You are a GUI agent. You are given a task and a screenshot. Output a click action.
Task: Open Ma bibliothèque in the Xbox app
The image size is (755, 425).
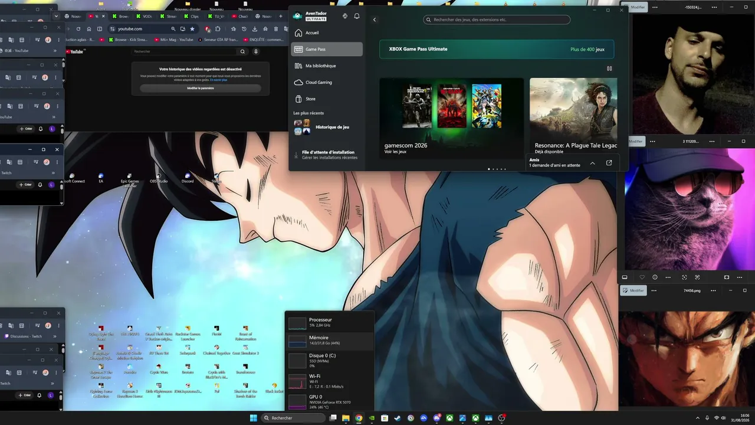327,66
